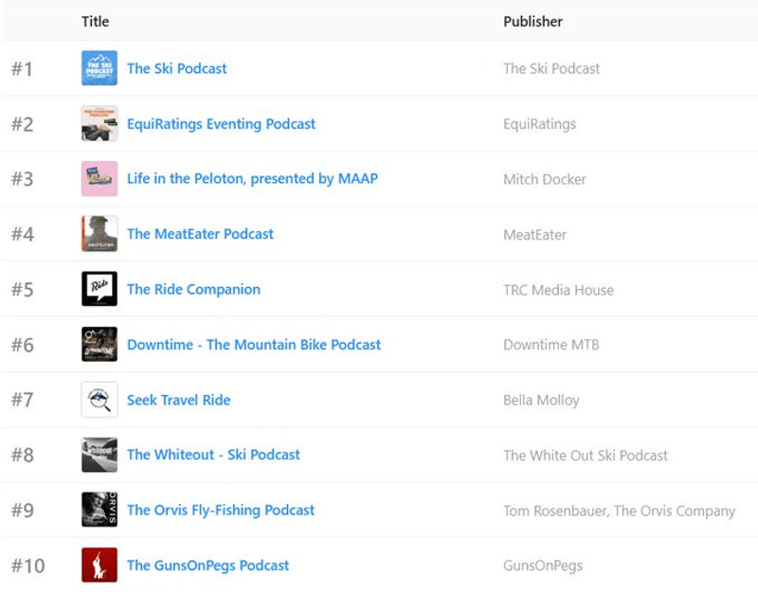Image resolution: width=758 pixels, height=592 pixels.
Task: Select publisher name MeatEater
Action: click(x=534, y=235)
